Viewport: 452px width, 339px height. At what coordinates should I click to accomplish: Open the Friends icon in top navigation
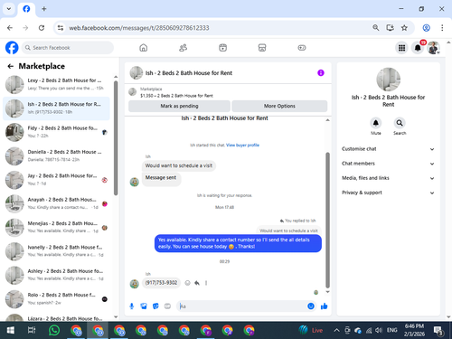183,48
